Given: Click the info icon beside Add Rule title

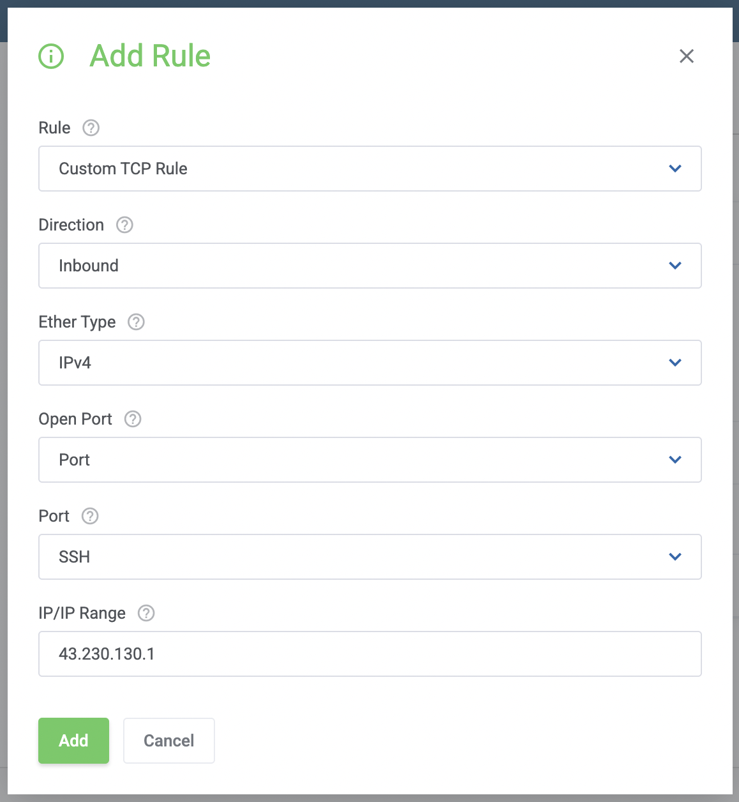Looking at the screenshot, I should point(51,56).
